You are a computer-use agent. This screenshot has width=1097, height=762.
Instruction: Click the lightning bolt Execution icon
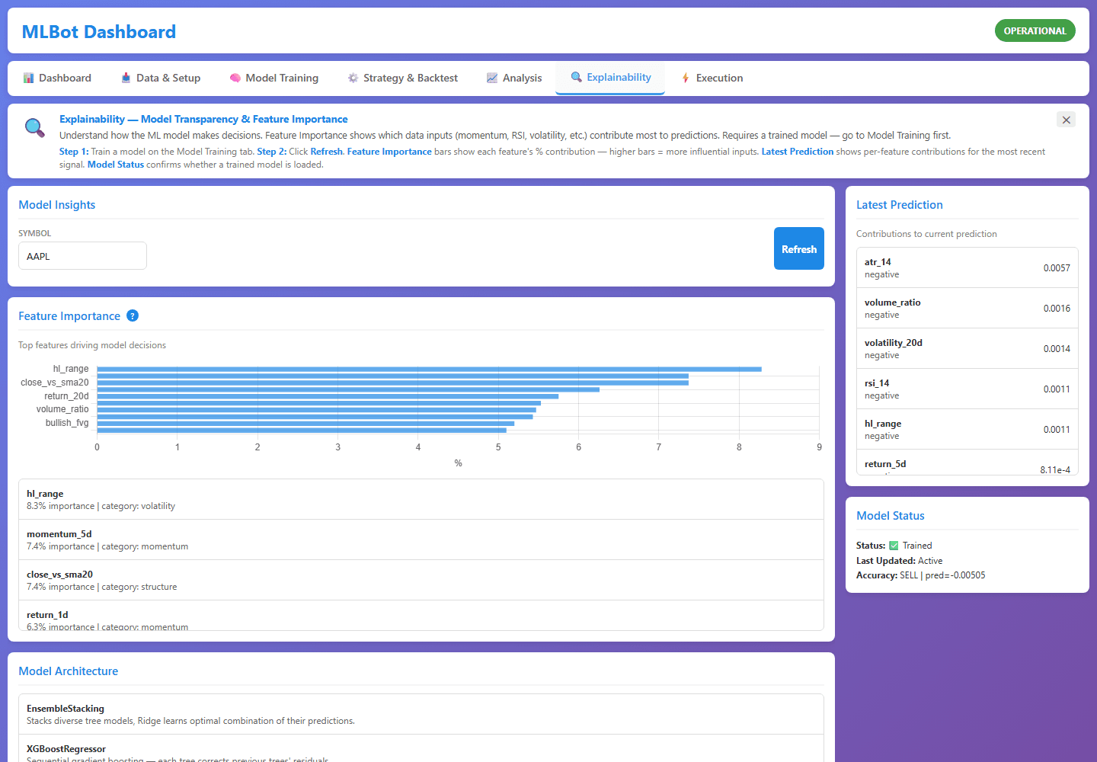click(686, 78)
